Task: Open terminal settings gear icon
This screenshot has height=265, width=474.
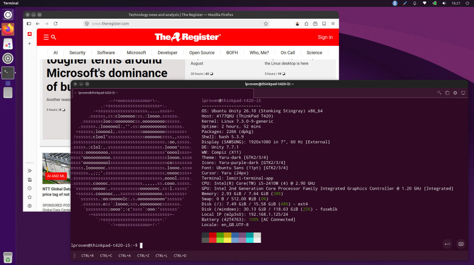Action: 455,93
